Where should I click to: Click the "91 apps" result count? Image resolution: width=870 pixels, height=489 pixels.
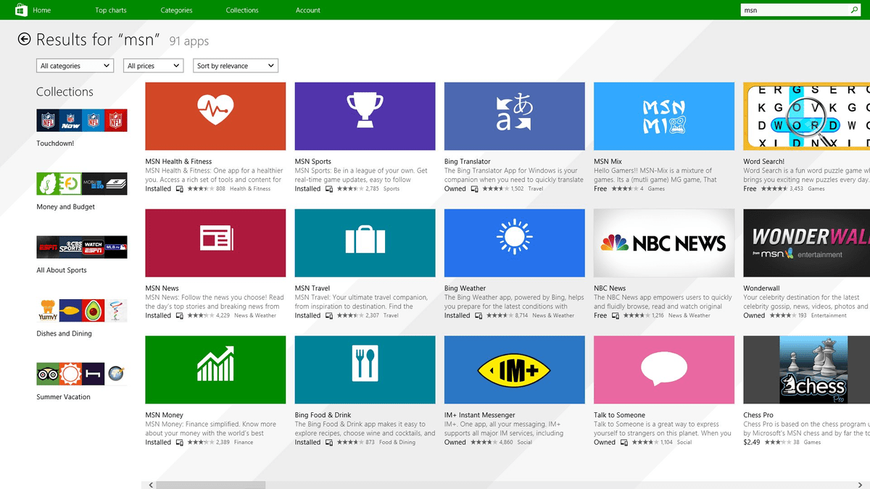point(189,41)
